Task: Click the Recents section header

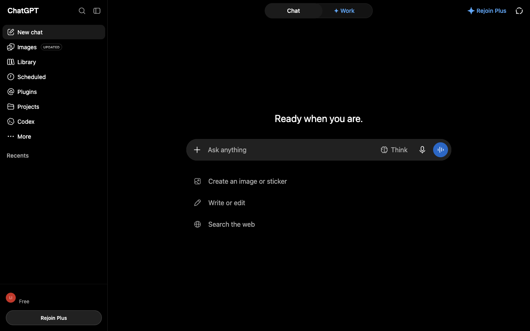Action: click(18, 156)
